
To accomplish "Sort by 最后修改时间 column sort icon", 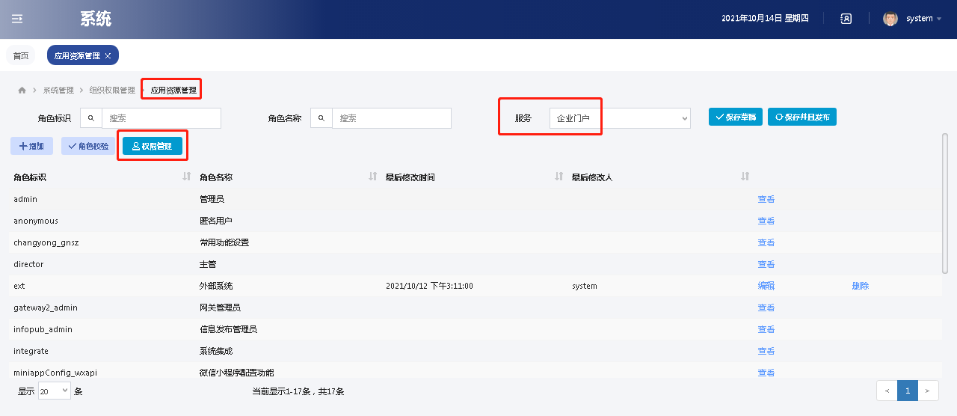I will pos(558,177).
